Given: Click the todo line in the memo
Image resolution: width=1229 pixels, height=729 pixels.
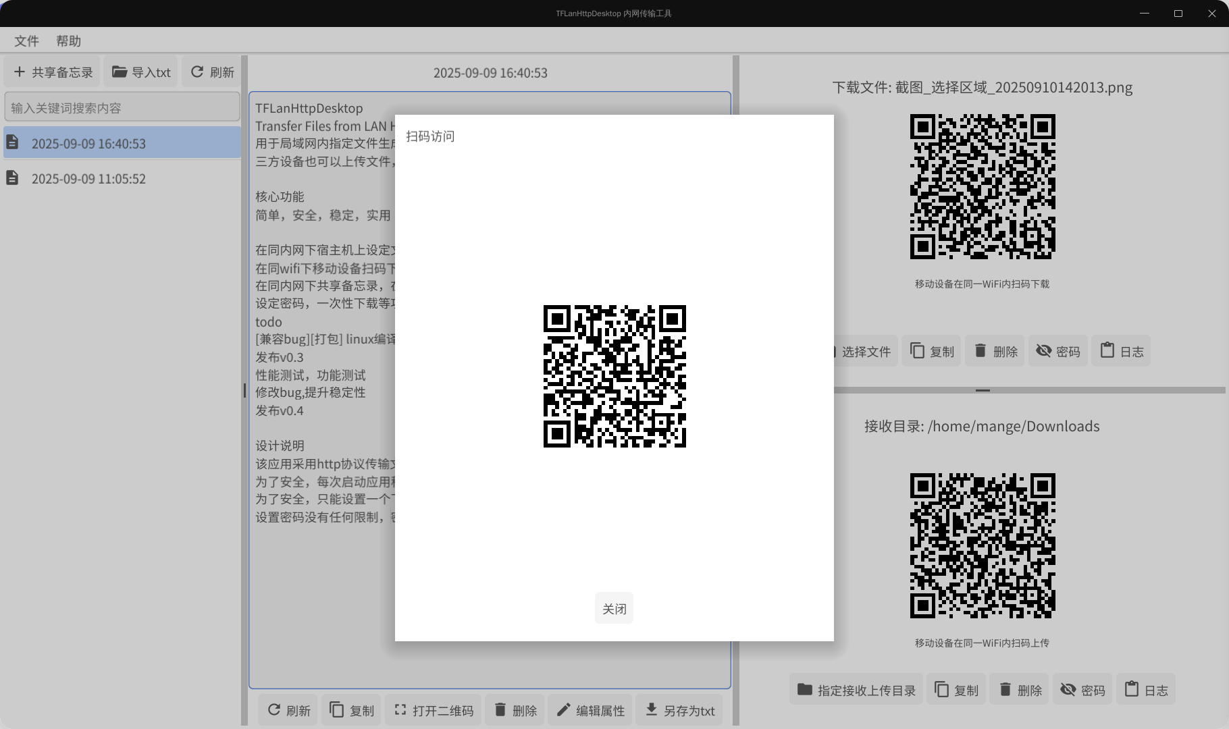Looking at the screenshot, I should coord(269,322).
